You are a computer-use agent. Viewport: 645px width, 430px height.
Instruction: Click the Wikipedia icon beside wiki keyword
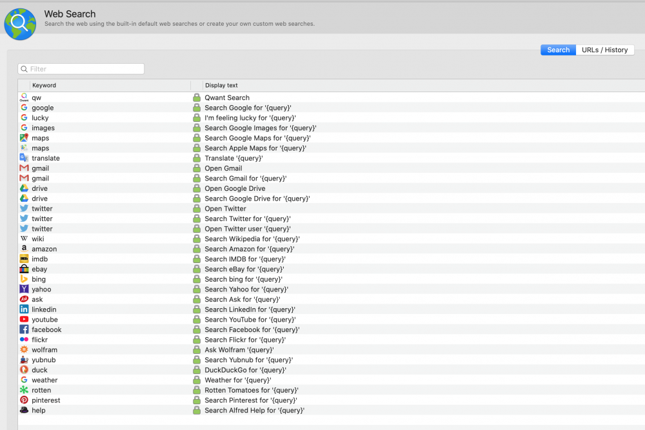pos(24,239)
